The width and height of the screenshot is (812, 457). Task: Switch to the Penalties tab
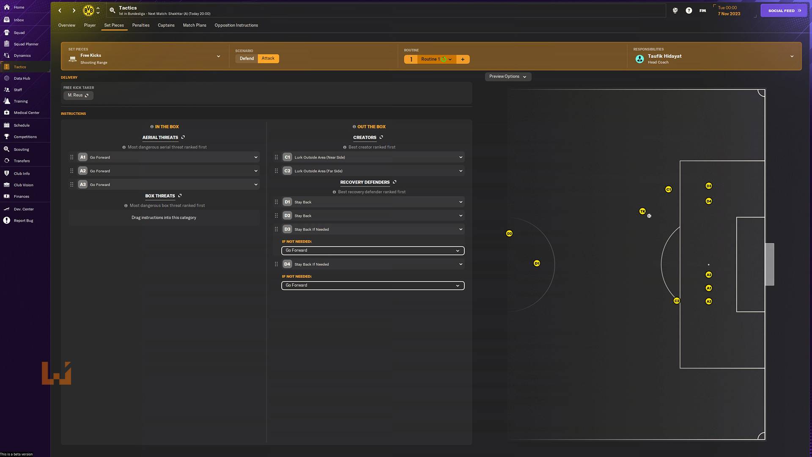(140, 25)
